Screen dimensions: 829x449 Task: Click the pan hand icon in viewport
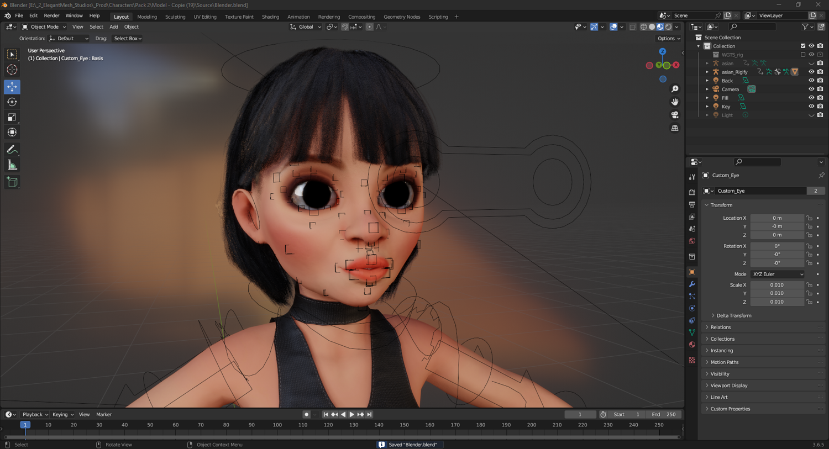(x=675, y=102)
